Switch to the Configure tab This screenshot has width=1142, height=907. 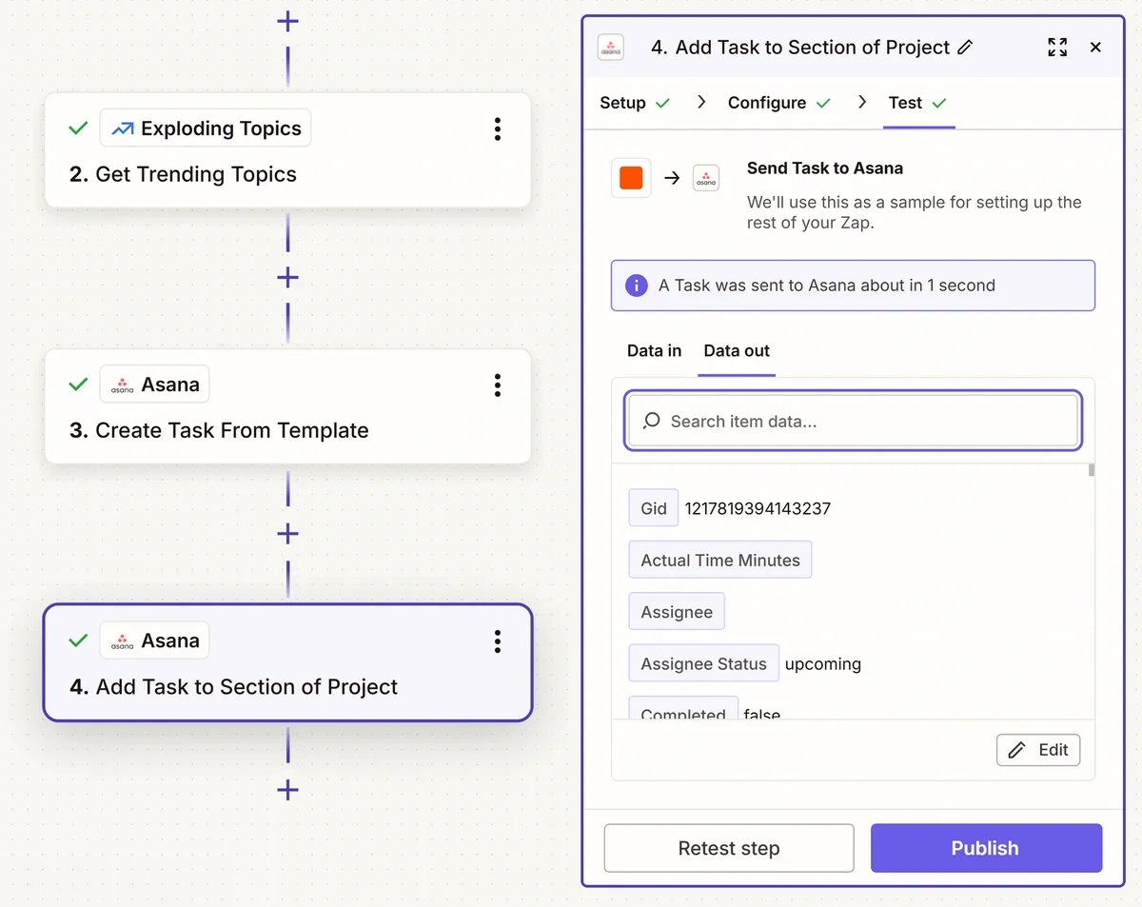(779, 103)
